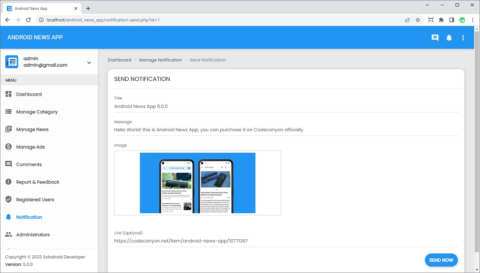Bookmark this page with the star icon
480x273 pixels.
tap(418, 20)
